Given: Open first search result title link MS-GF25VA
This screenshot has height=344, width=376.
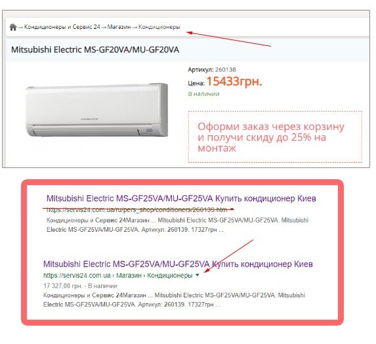Looking at the screenshot, I should click(x=181, y=198).
